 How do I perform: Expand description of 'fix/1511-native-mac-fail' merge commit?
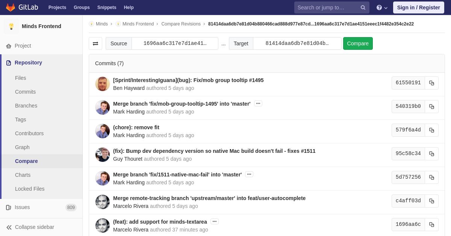pos(249,174)
